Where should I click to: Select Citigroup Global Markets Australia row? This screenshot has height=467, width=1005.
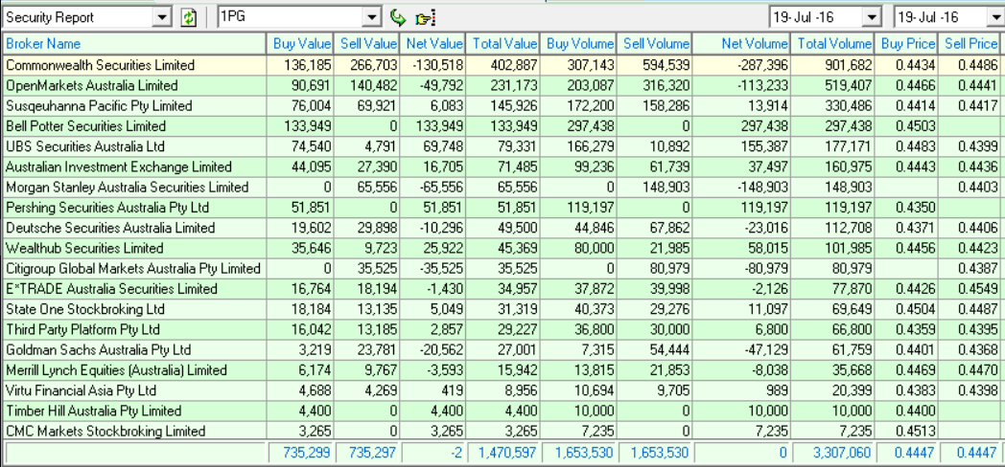(502, 269)
